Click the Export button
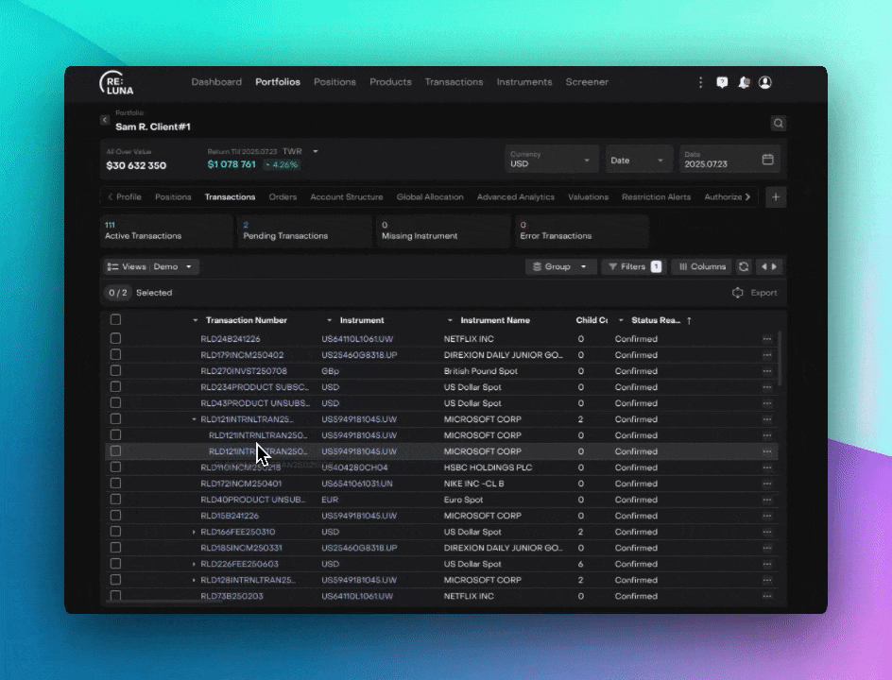Screen dimensions: 892x680 tap(754, 293)
